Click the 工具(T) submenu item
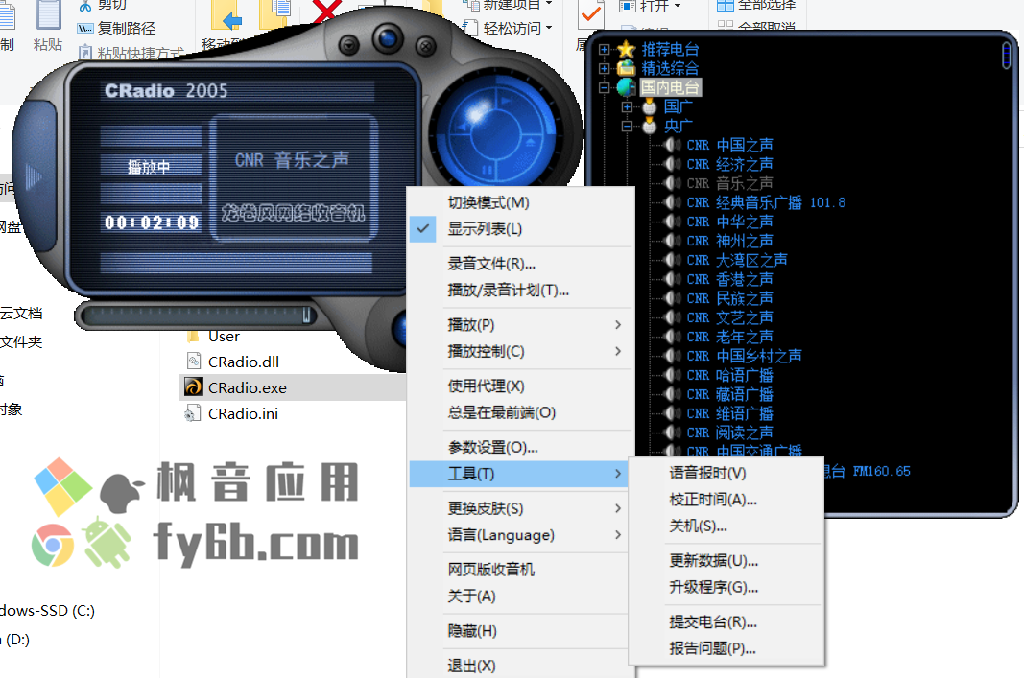 (x=518, y=474)
